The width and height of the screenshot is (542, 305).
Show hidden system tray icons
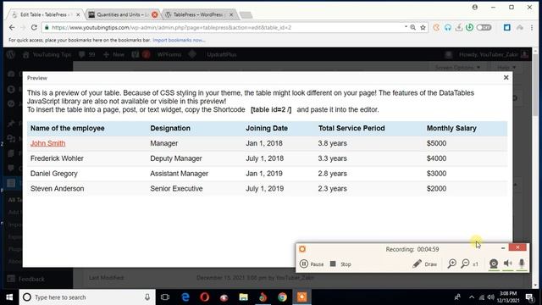click(x=472, y=297)
